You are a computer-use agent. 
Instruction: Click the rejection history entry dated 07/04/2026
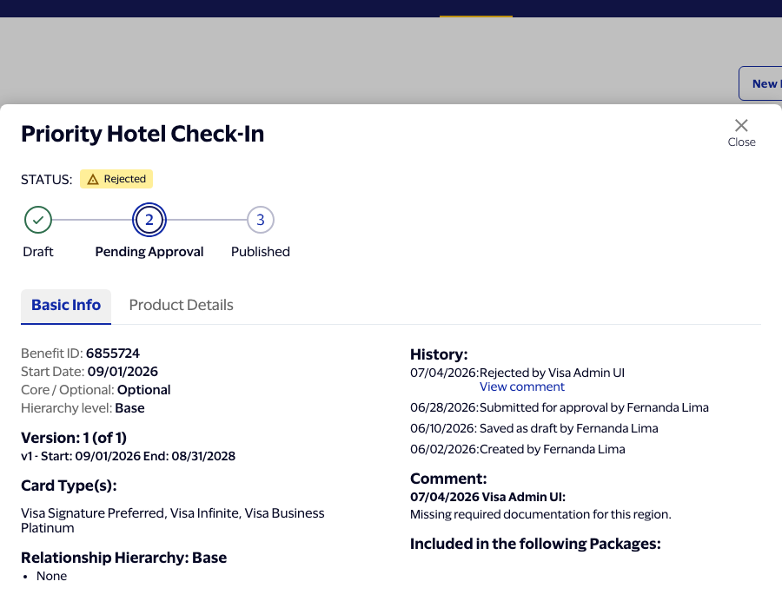[x=517, y=373]
